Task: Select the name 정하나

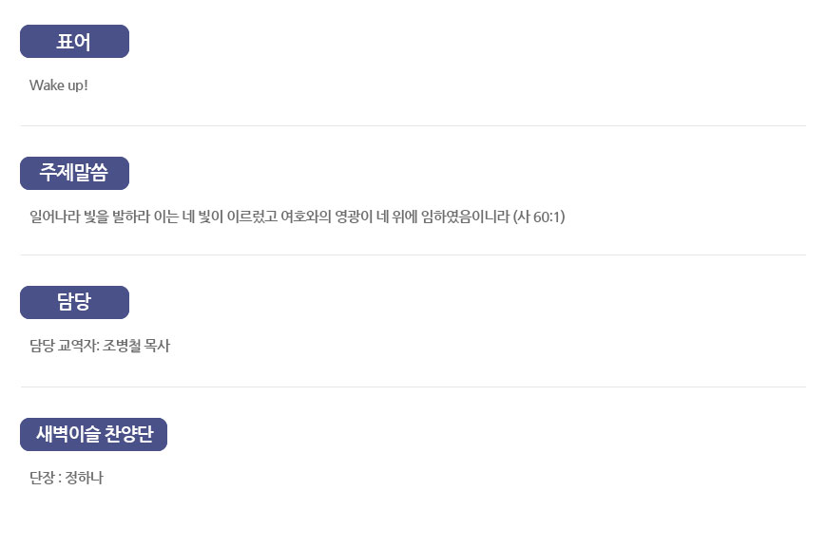Action: click(x=84, y=478)
